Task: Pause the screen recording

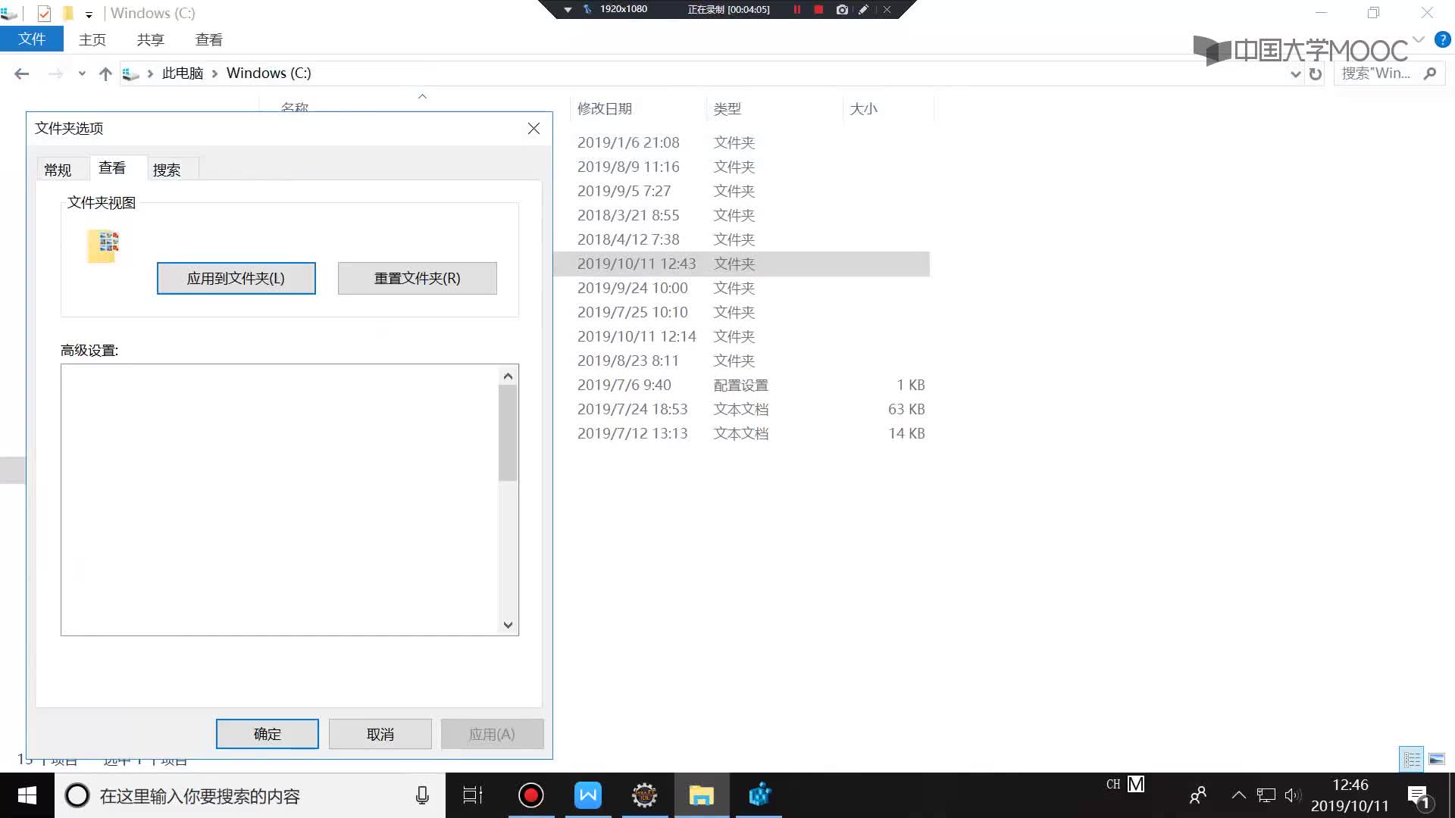Action: 796,10
